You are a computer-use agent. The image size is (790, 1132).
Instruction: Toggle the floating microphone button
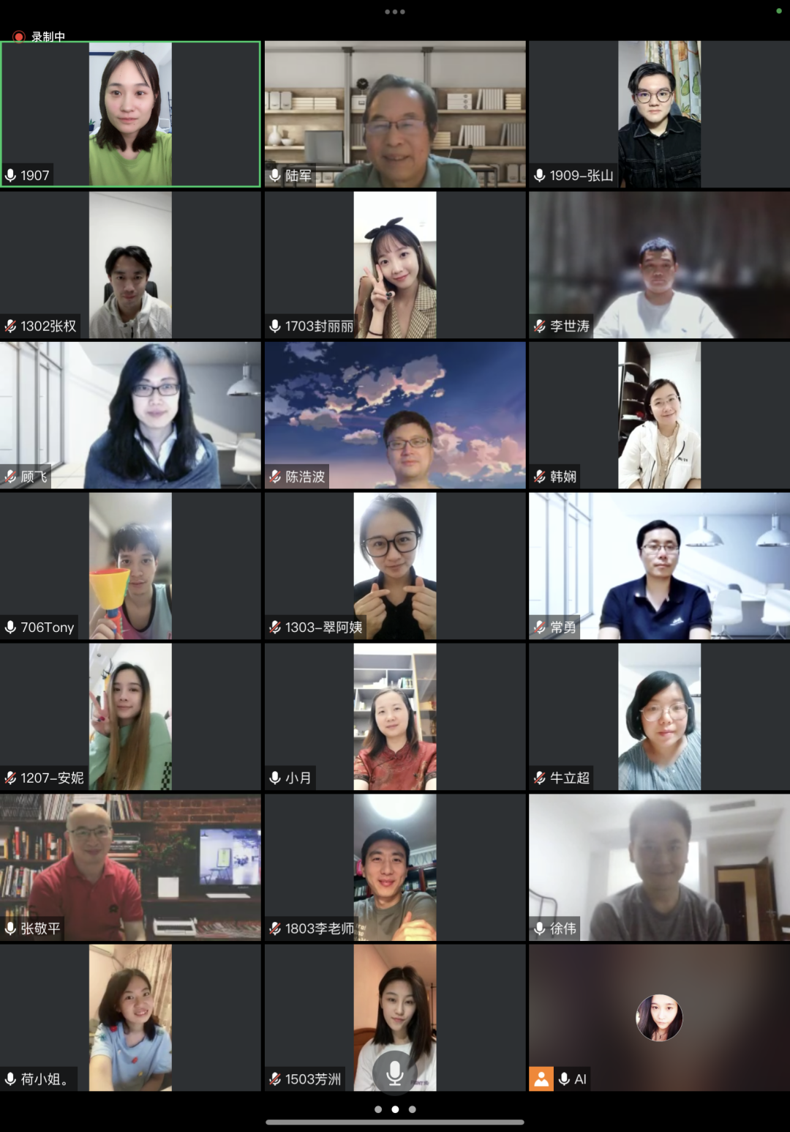(395, 1073)
